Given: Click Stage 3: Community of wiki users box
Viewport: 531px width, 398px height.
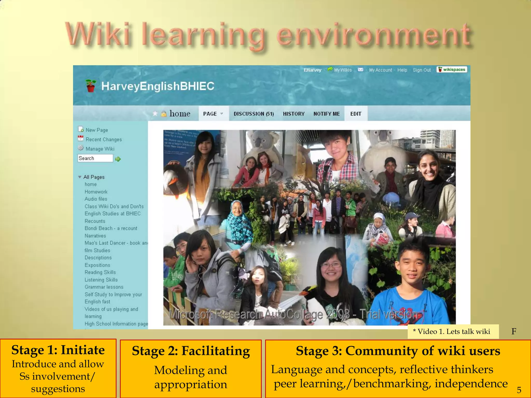Looking at the screenshot, I should tap(398, 368).
